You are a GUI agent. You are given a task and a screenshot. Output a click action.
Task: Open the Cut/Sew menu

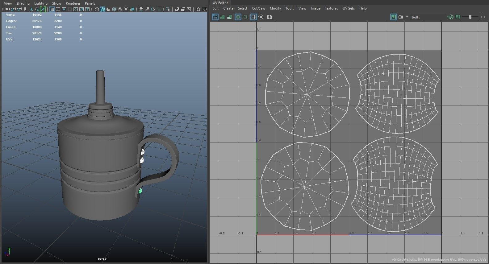[x=258, y=8]
